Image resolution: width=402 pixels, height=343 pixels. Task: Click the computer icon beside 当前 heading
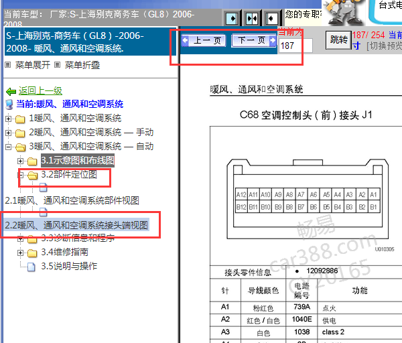[x=9, y=105]
